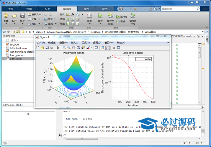Click the 保存 floppy disk icon
The height and width of the screenshot is (147, 211).
[x=22, y=16]
